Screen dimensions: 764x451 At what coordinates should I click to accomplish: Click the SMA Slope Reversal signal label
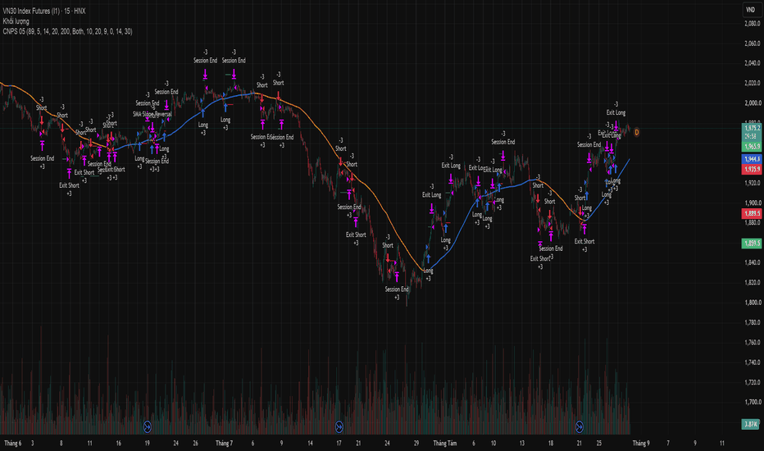[x=152, y=114]
